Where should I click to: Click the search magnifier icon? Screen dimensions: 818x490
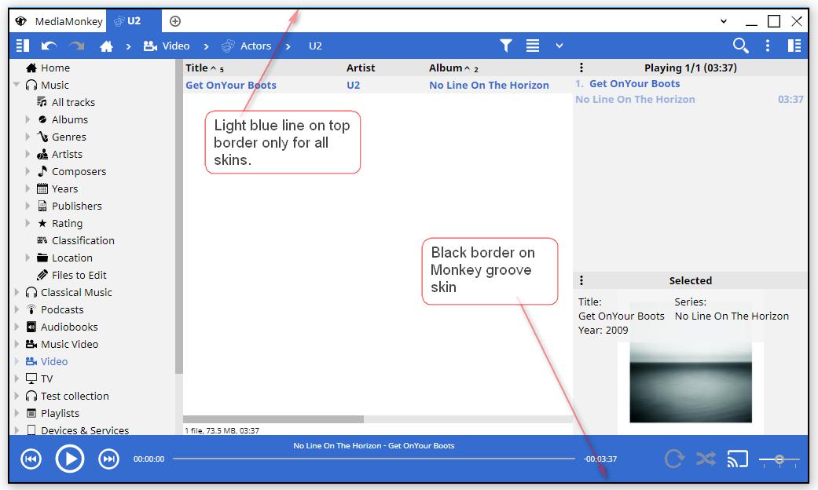click(x=740, y=46)
